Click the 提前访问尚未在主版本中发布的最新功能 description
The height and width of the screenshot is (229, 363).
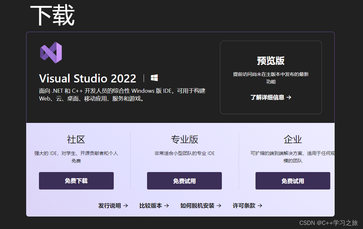(x=271, y=78)
